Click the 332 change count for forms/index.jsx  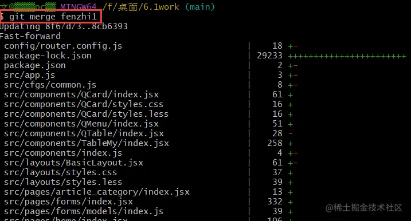[275, 202]
